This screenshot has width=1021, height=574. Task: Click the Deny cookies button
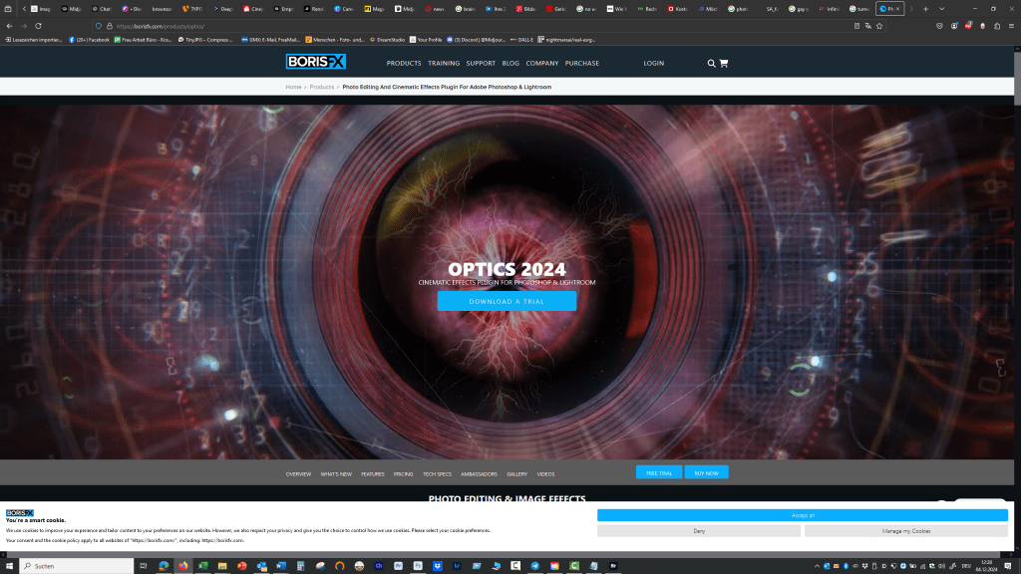pos(699,531)
